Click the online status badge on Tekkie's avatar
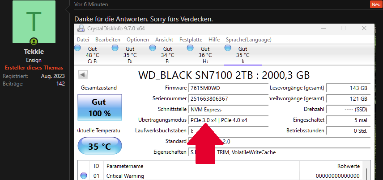This screenshot has height=180, width=383. coord(34,41)
